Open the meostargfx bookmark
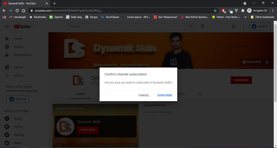The image size is (277, 148). pos(18,17)
